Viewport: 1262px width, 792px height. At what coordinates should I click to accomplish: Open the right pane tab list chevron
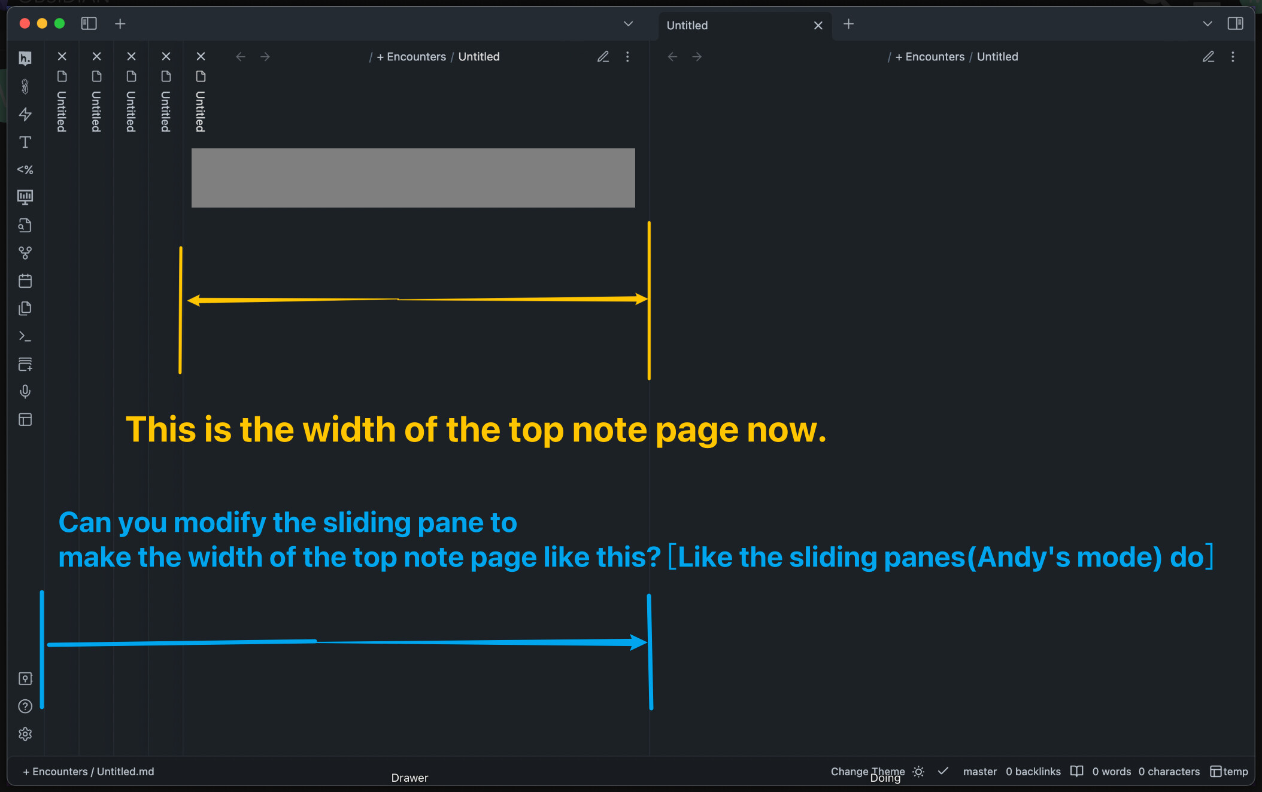[1207, 23]
